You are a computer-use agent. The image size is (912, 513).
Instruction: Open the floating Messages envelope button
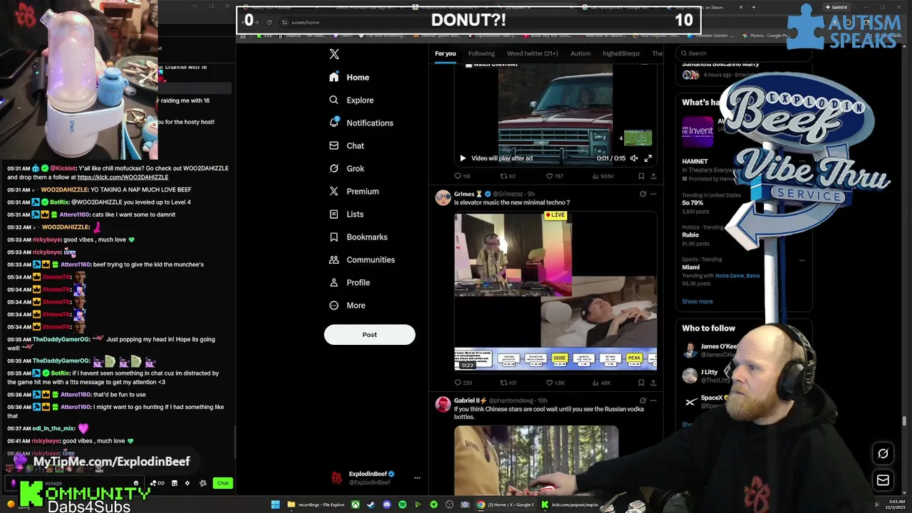pyautogui.click(x=883, y=480)
